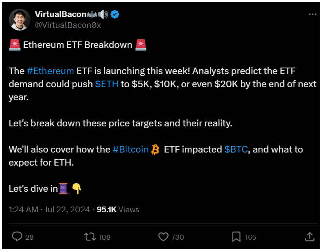Open the $ETH cashtag link
The height and width of the screenshot is (251, 322).
(x=107, y=84)
